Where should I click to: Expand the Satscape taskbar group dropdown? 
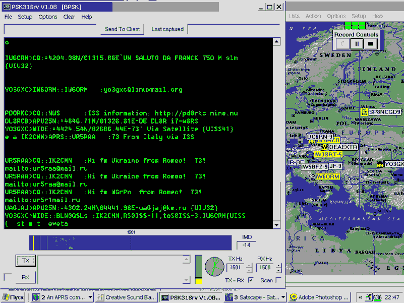pos(282,297)
